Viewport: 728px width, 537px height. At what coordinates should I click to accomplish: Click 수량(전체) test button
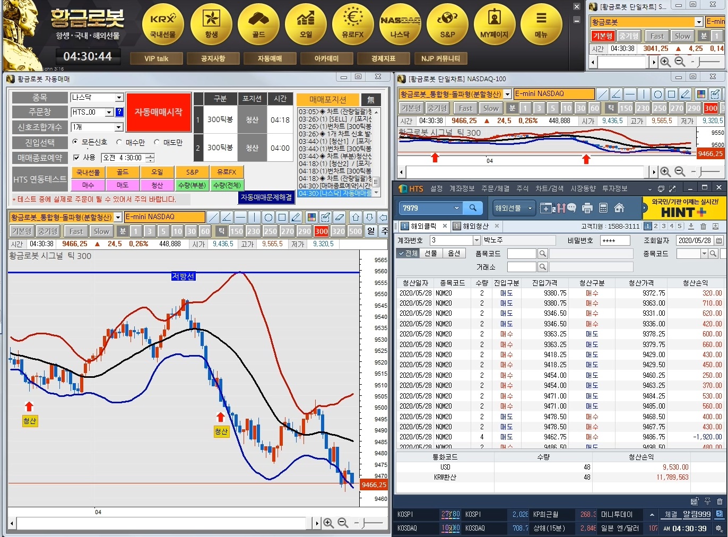tap(227, 185)
